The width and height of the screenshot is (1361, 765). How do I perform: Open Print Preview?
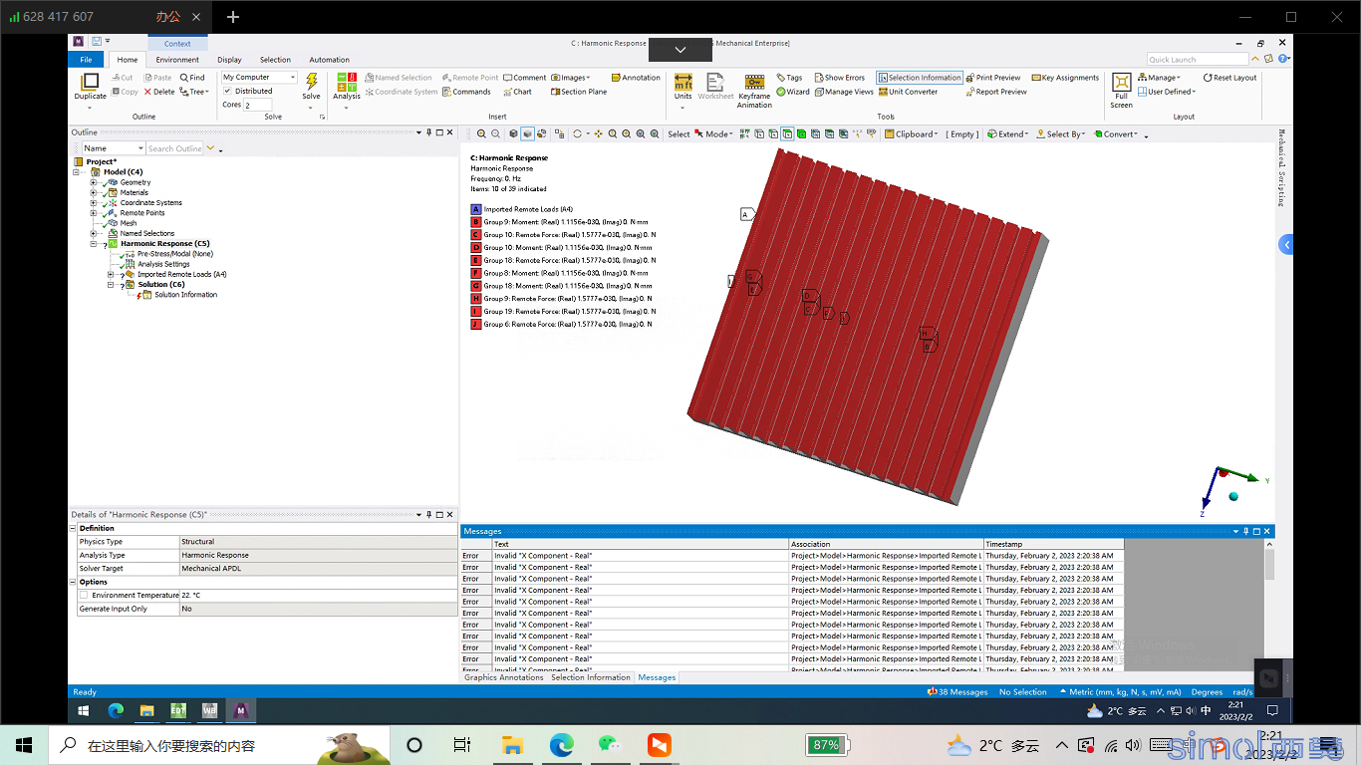coord(993,78)
